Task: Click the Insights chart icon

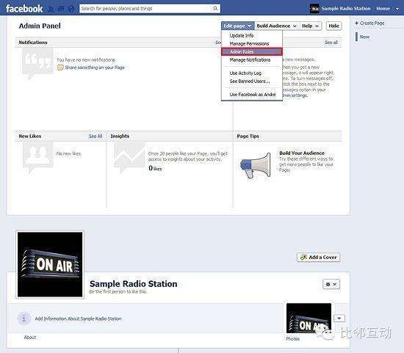Action: [129, 158]
